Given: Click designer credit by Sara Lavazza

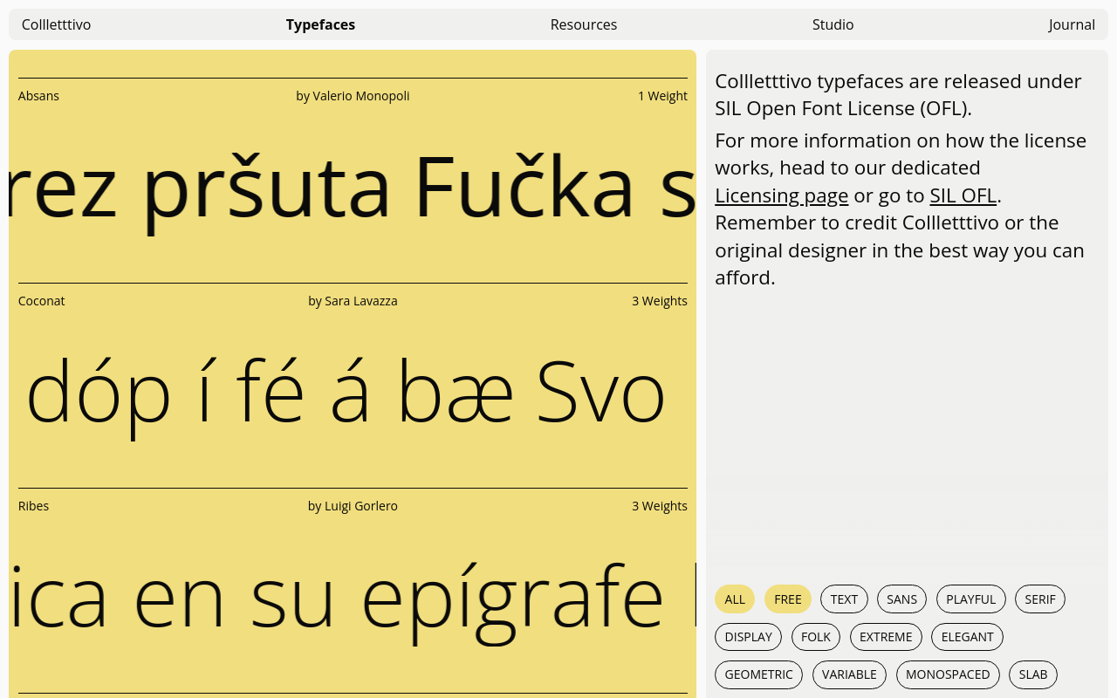Looking at the screenshot, I should coord(353,301).
